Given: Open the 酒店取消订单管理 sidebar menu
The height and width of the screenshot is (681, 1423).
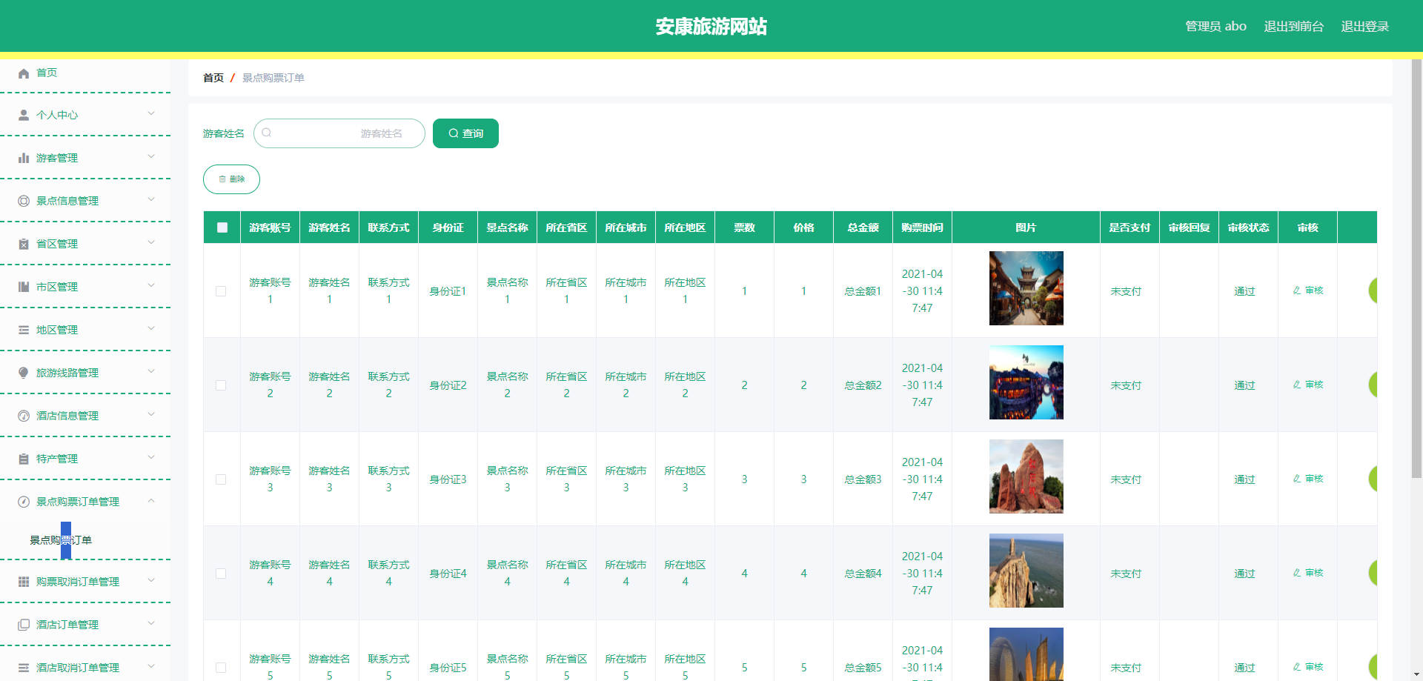Looking at the screenshot, I should point(85,668).
